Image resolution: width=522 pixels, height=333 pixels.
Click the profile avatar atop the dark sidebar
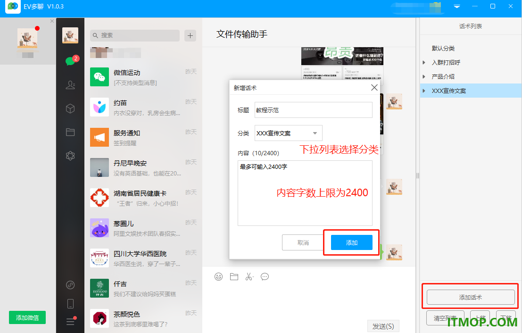click(x=70, y=35)
